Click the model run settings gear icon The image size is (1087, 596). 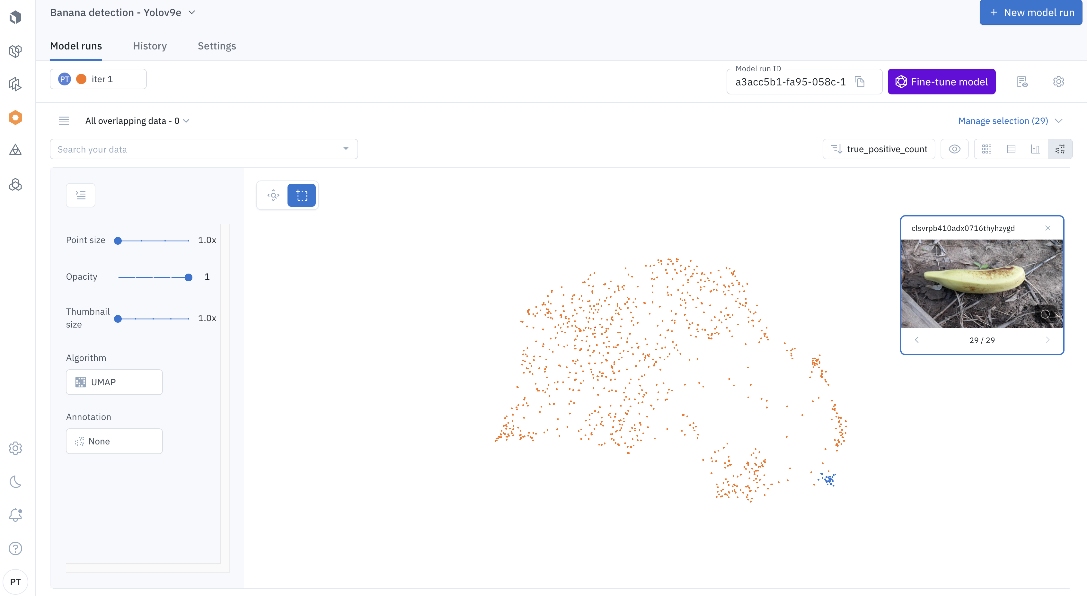click(x=1058, y=82)
